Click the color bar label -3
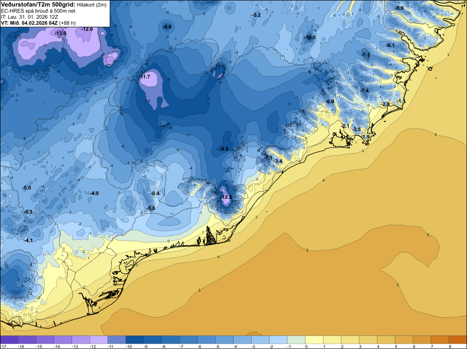The height and width of the screenshot is (349, 467). 254,346
